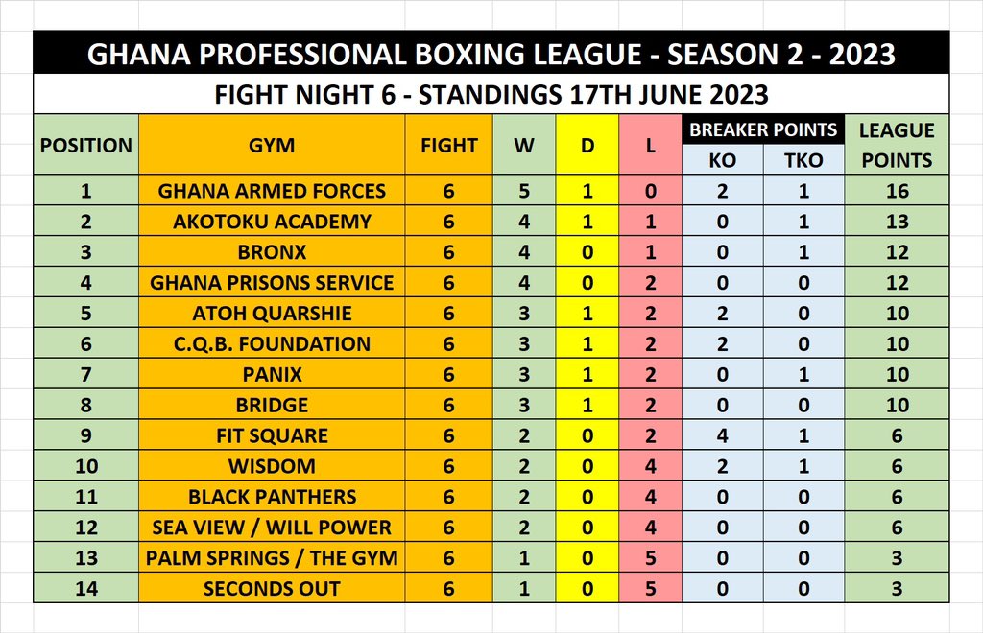Click the BREAKER POINTS header cell
This screenshot has height=633, width=983.
pyautogui.click(x=763, y=129)
